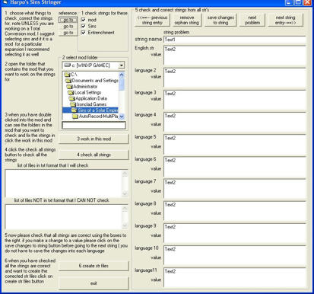Click the language 4 value box
The image size is (314, 294).
pos(235,122)
